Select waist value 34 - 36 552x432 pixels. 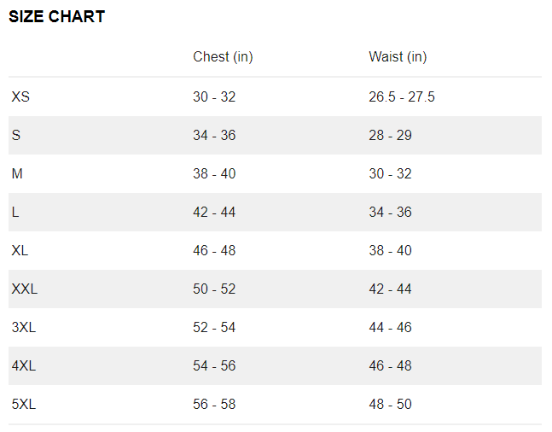pos(390,212)
